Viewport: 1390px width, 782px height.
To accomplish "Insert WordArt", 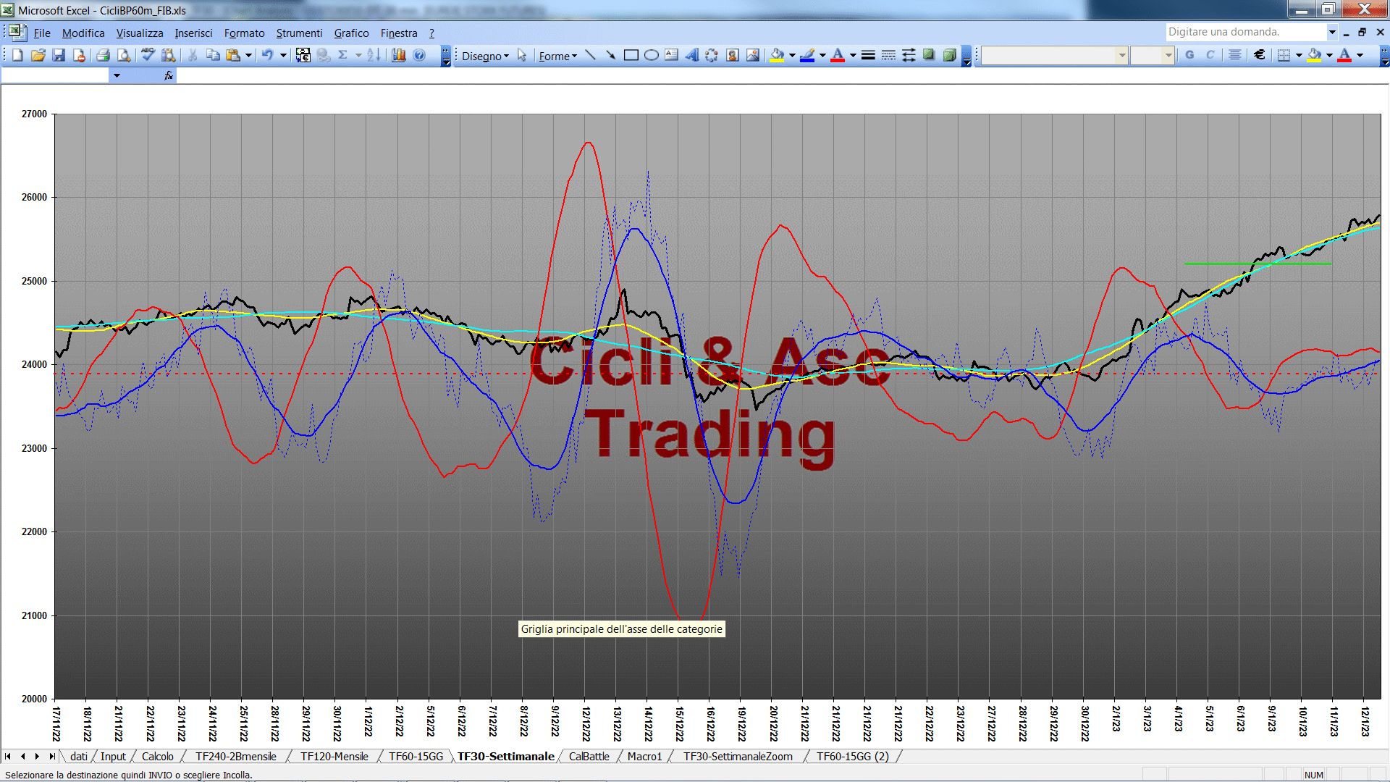I will [691, 55].
